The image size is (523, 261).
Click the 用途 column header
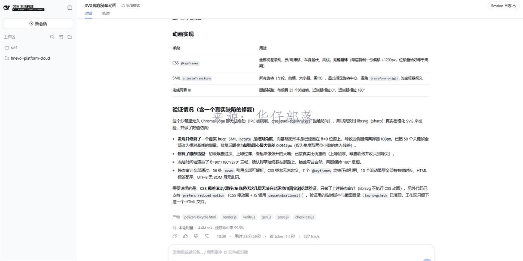(263, 48)
